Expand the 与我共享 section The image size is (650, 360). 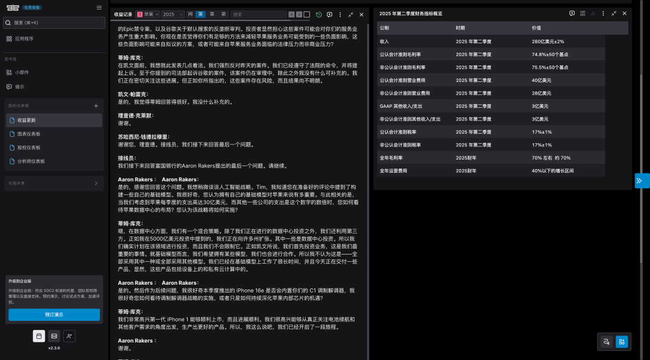(x=54, y=184)
